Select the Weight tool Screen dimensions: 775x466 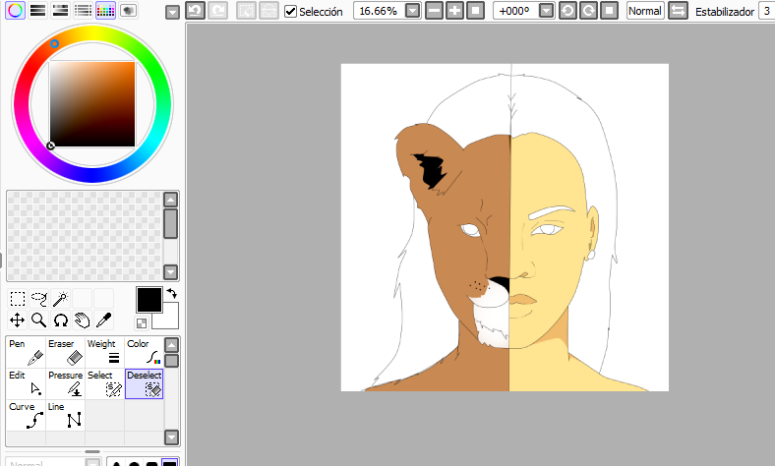point(105,352)
